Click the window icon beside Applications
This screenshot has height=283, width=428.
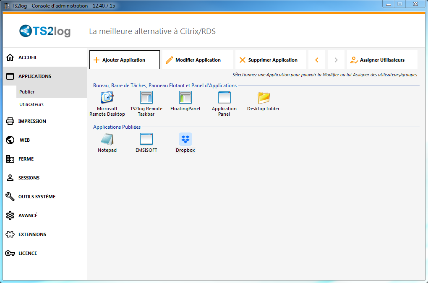coord(10,76)
